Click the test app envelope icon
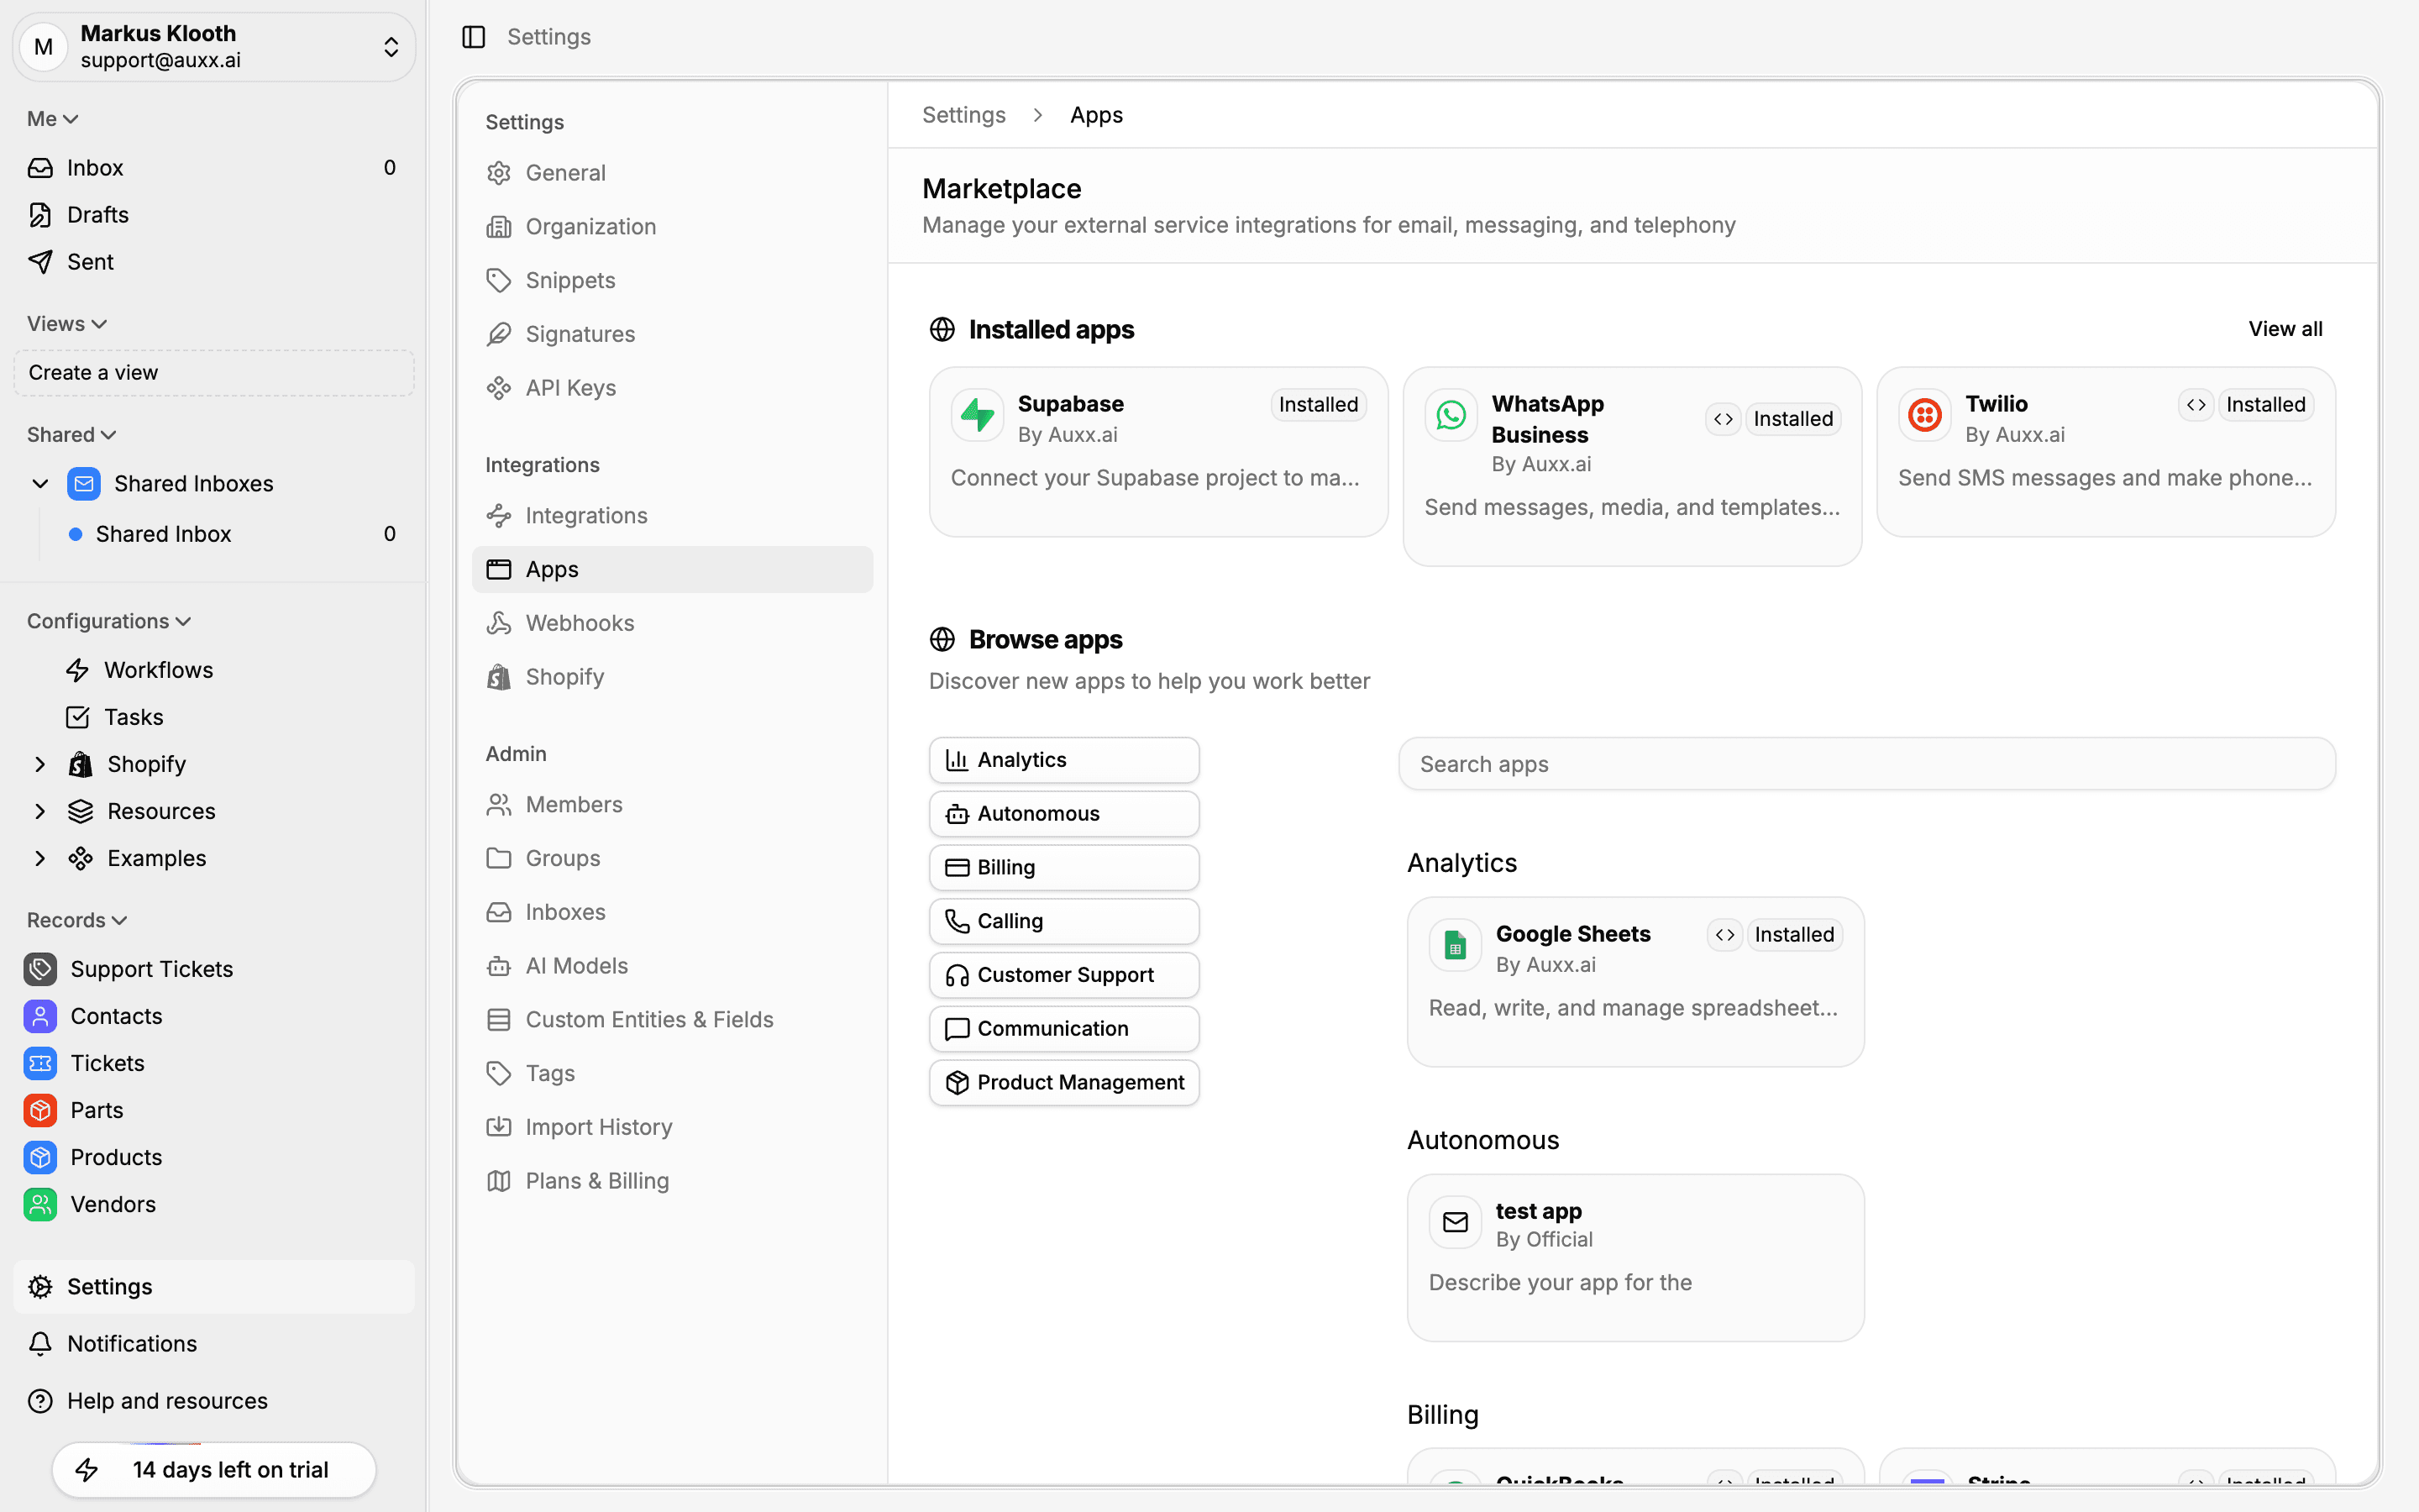This screenshot has height=1512, width=2419. click(1456, 1222)
